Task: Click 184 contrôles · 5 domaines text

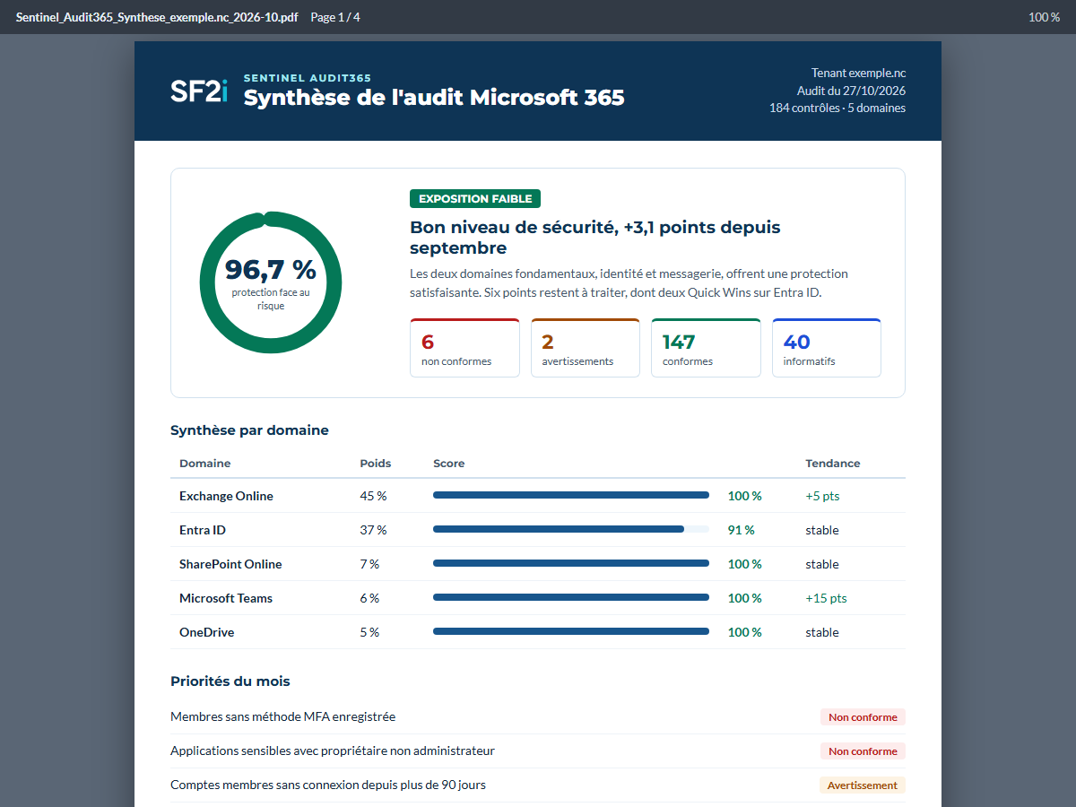Action: pyautogui.click(x=837, y=108)
